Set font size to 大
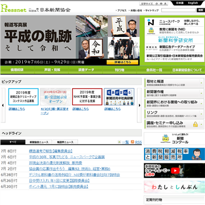Image resolution: width=205 pixels, height=205 pixels. pyautogui.click(x=165, y=3)
